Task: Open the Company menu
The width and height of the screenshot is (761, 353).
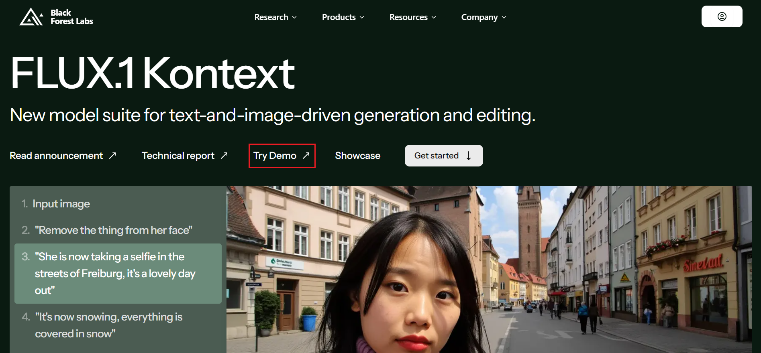Action: tap(484, 17)
